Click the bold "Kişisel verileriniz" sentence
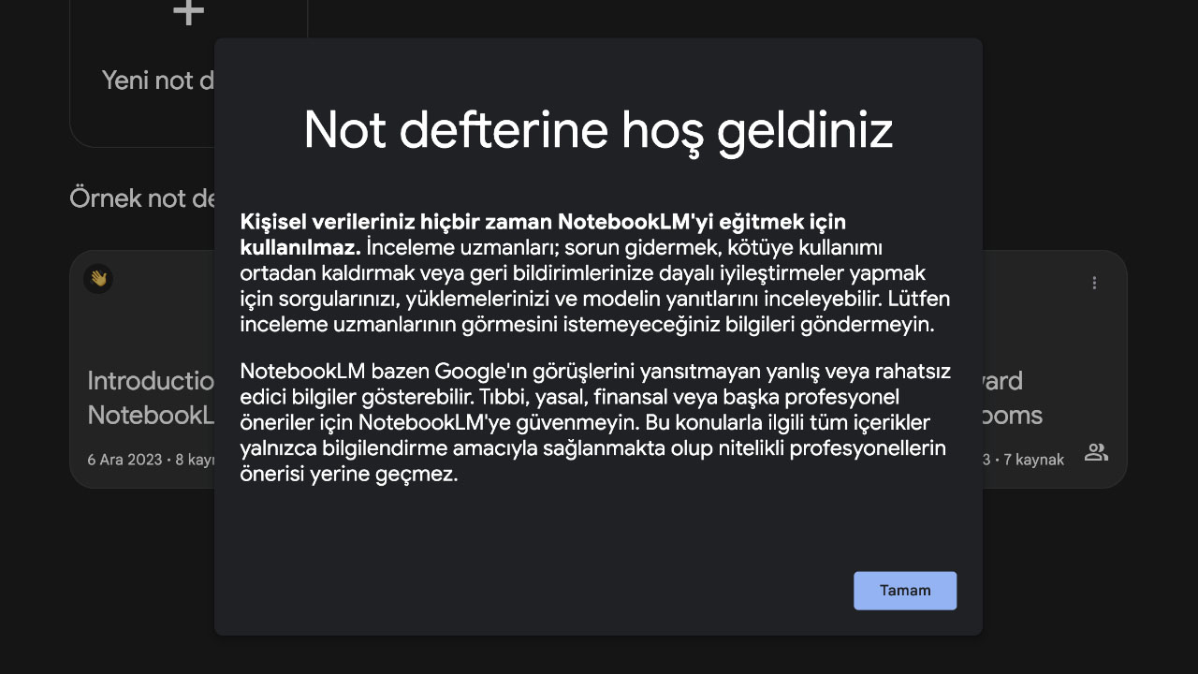Image resolution: width=1198 pixels, height=674 pixels. pos(543,234)
